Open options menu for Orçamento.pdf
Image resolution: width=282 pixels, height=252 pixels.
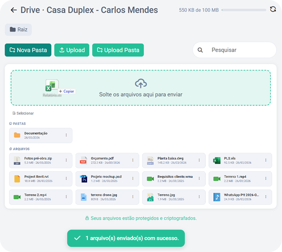(133, 160)
